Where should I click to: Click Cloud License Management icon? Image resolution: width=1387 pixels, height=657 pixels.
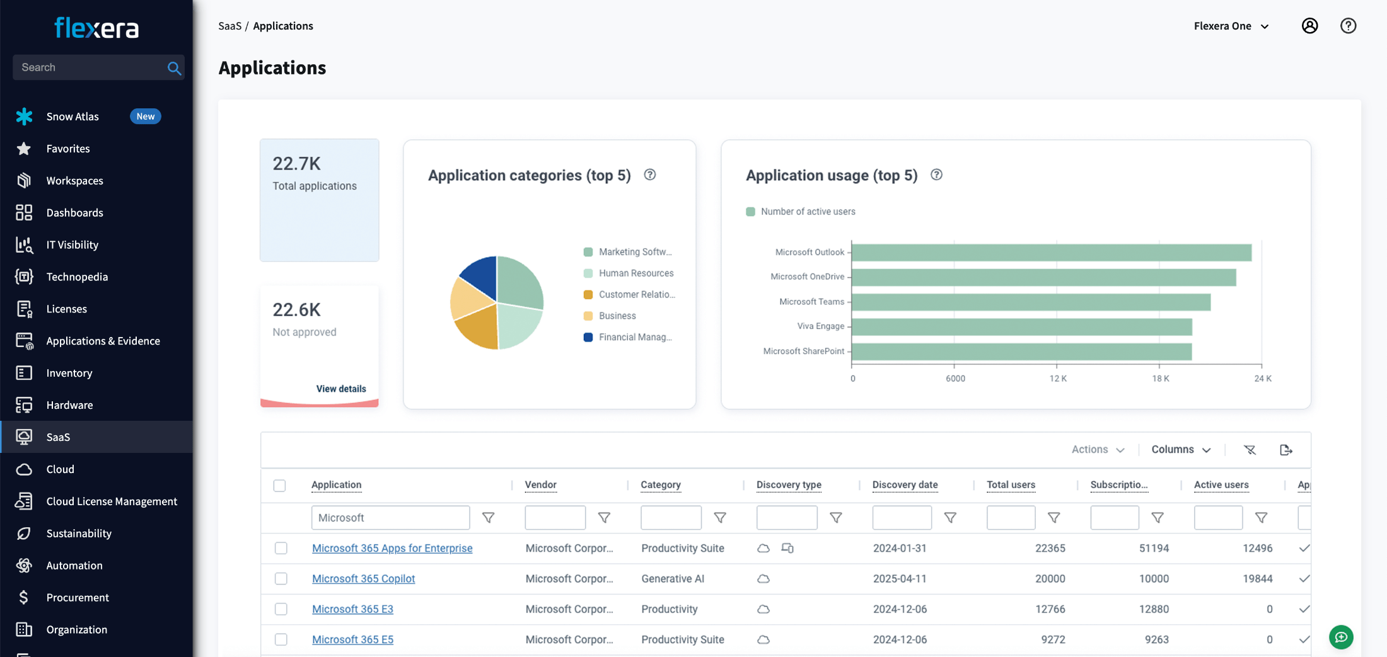(x=24, y=501)
